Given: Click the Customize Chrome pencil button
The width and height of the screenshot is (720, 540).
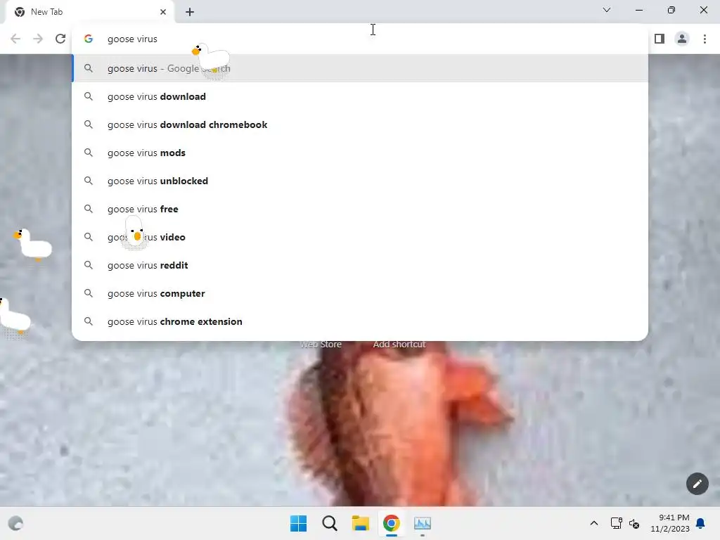Looking at the screenshot, I should 697,484.
